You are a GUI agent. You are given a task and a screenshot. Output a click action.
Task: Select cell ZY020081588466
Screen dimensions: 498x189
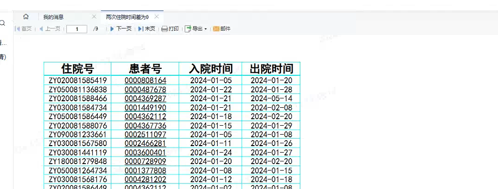click(77, 98)
